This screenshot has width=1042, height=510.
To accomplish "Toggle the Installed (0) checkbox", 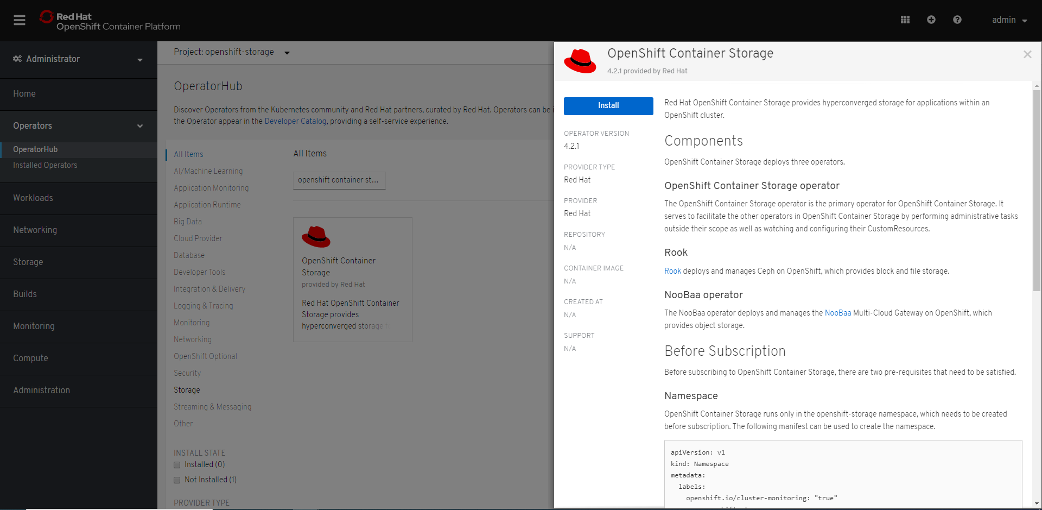I will coord(177,465).
